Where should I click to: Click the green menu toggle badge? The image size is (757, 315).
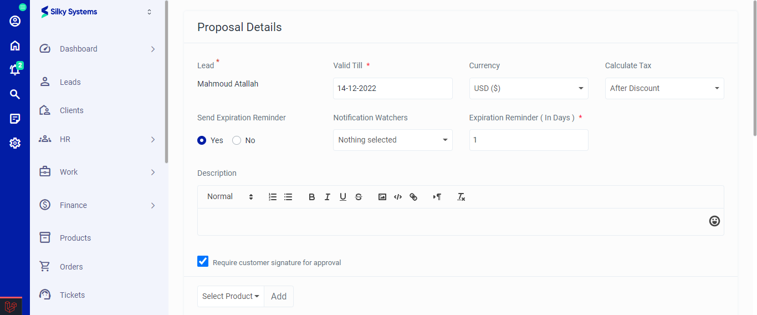pyautogui.click(x=23, y=7)
